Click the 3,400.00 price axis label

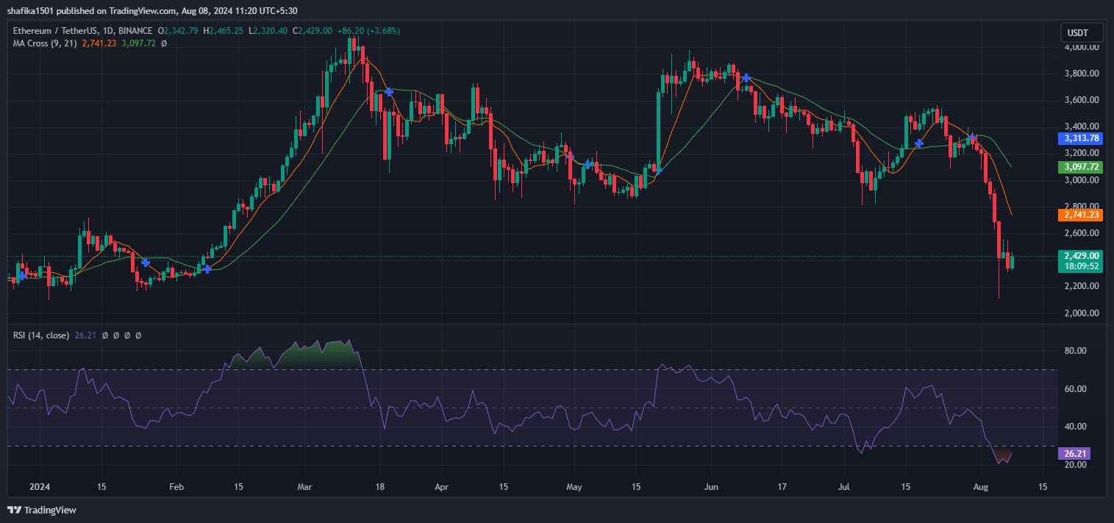[1081, 127]
